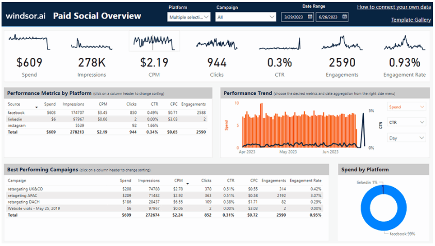Click the CTR line spike in trend chart
Image resolution: width=435 pixels, height=246 pixels.
[363, 130]
